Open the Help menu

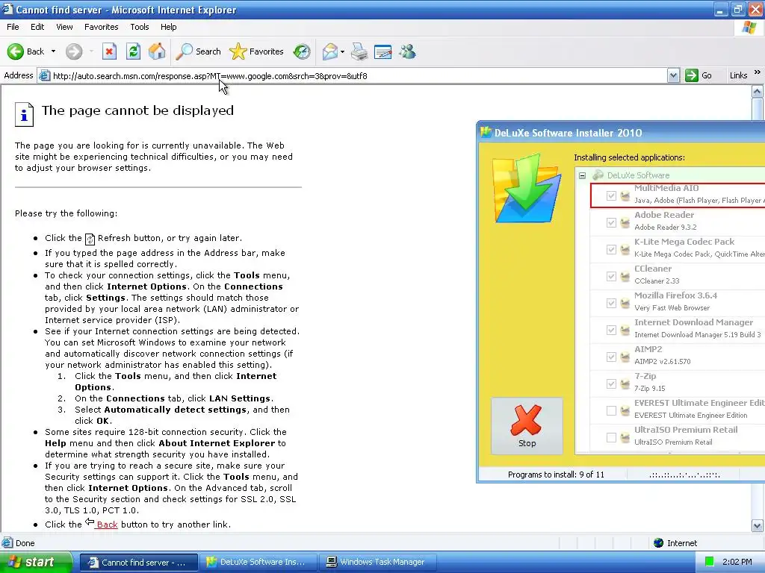pyautogui.click(x=168, y=27)
